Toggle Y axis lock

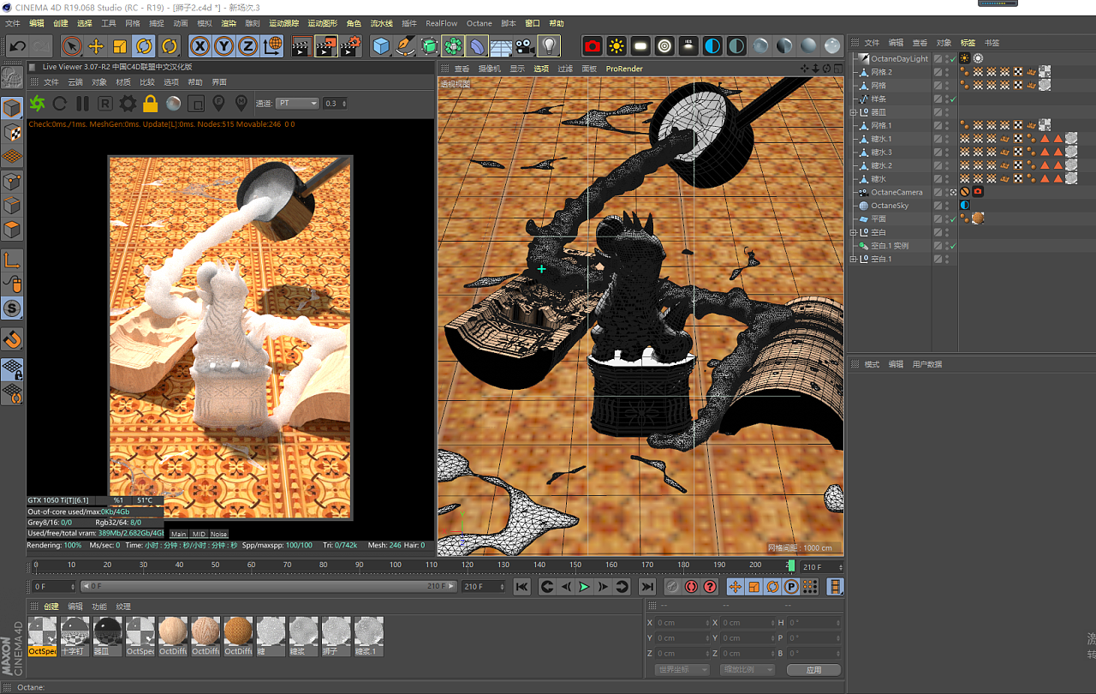pos(224,46)
